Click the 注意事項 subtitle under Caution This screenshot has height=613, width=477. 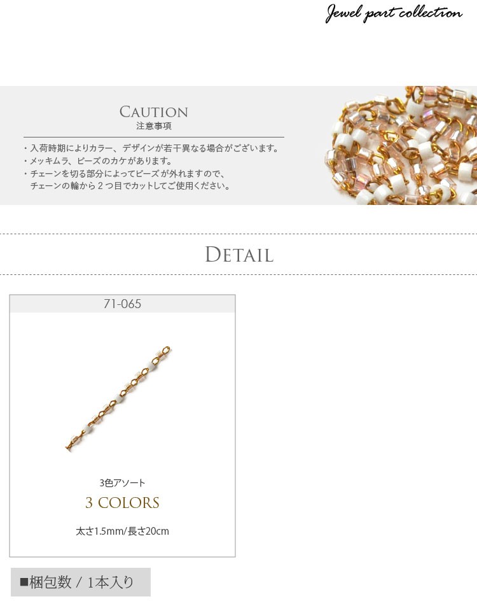point(153,126)
